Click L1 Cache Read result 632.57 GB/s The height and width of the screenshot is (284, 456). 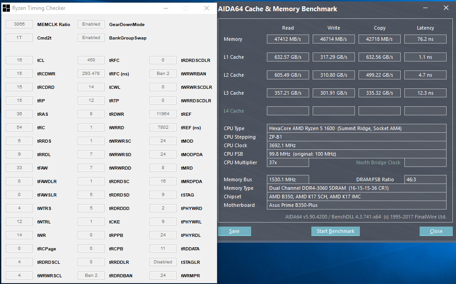tap(288, 57)
